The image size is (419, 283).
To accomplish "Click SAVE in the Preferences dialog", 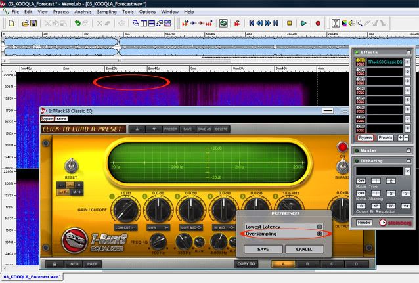I will click(263, 249).
